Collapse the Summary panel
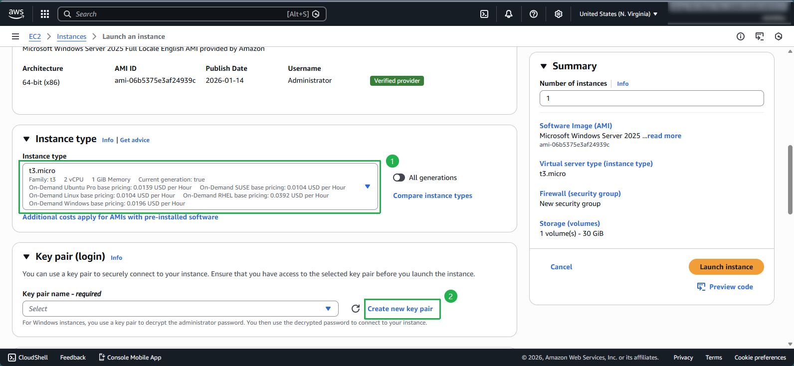The height and width of the screenshot is (366, 794). click(544, 66)
